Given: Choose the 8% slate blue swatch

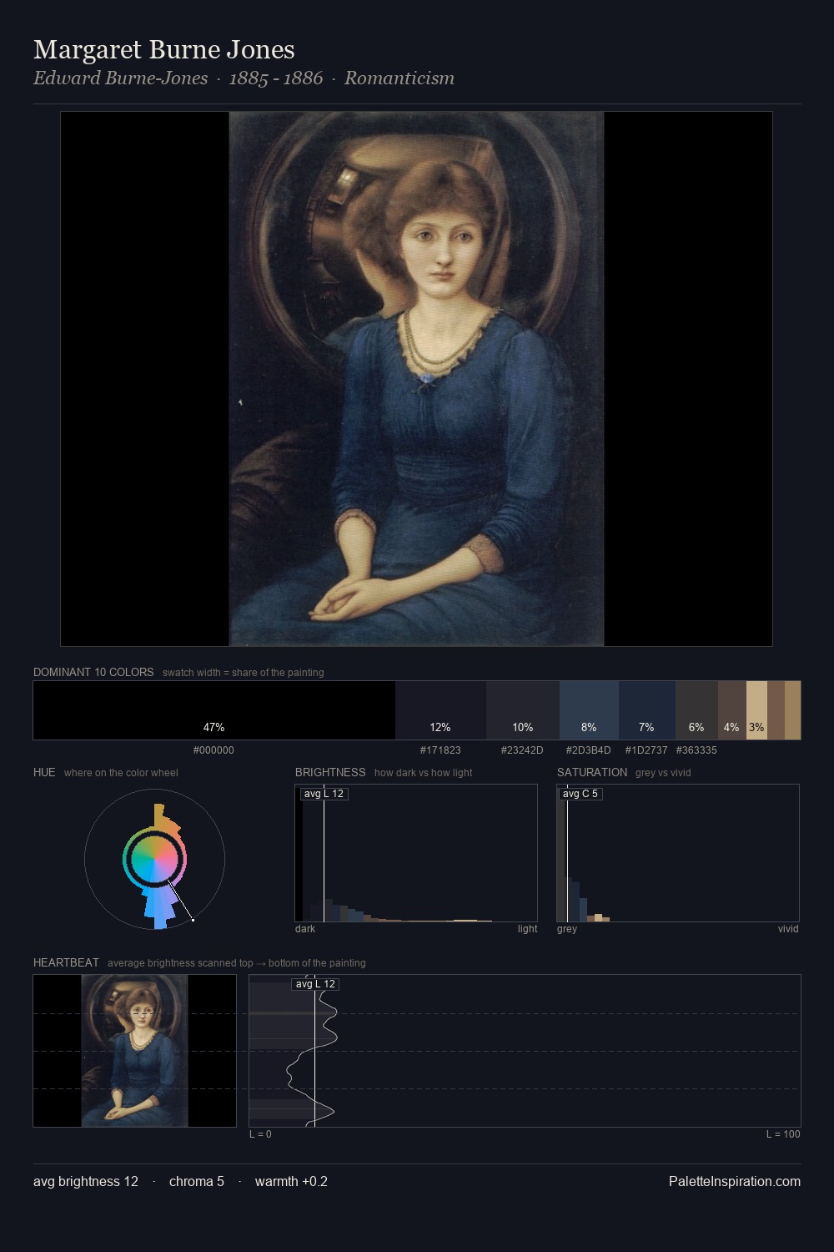Looking at the screenshot, I should [589, 710].
